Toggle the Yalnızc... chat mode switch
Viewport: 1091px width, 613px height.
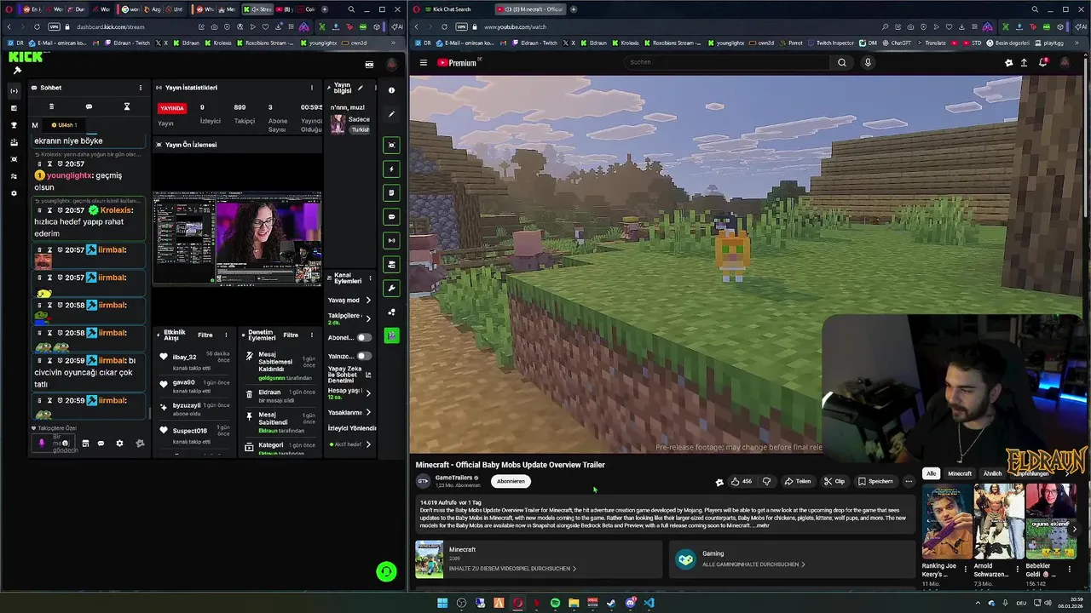(364, 356)
